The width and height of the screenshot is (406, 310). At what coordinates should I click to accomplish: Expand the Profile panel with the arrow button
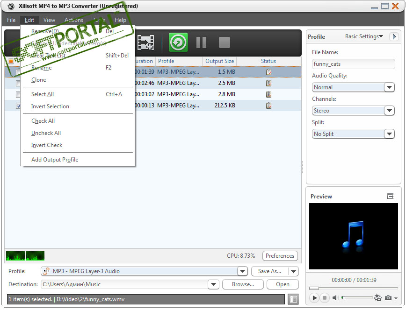(394, 36)
